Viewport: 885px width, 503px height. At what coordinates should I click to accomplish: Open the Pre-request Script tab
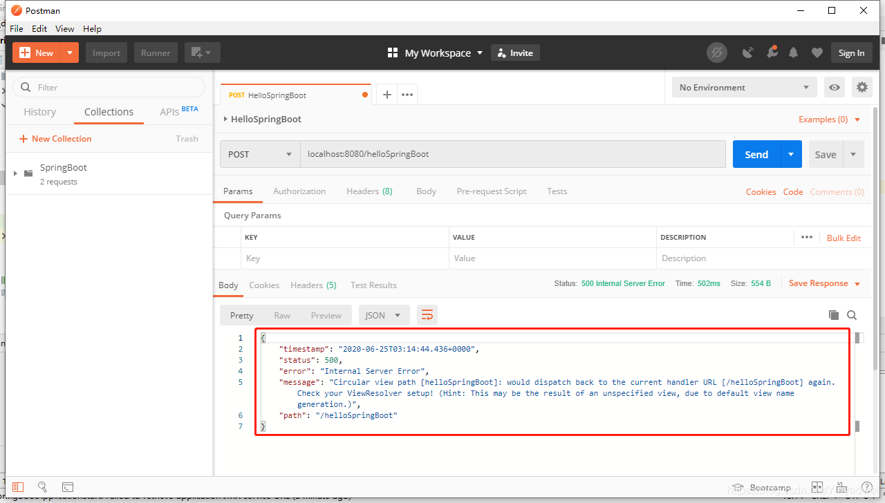coord(492,191)
